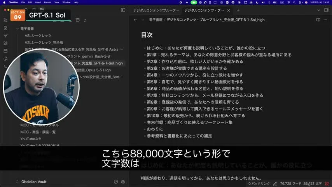
Task: Toggle reading view book icon
Action: pos(318,20)
